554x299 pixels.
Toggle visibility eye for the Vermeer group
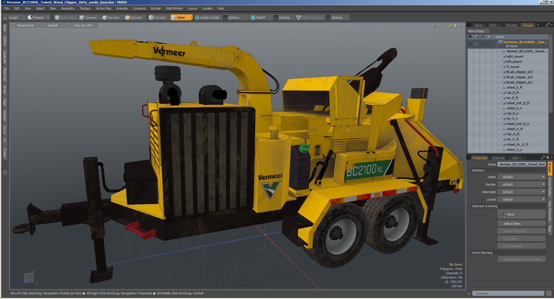pyautogui.click(x=470, y=44)
